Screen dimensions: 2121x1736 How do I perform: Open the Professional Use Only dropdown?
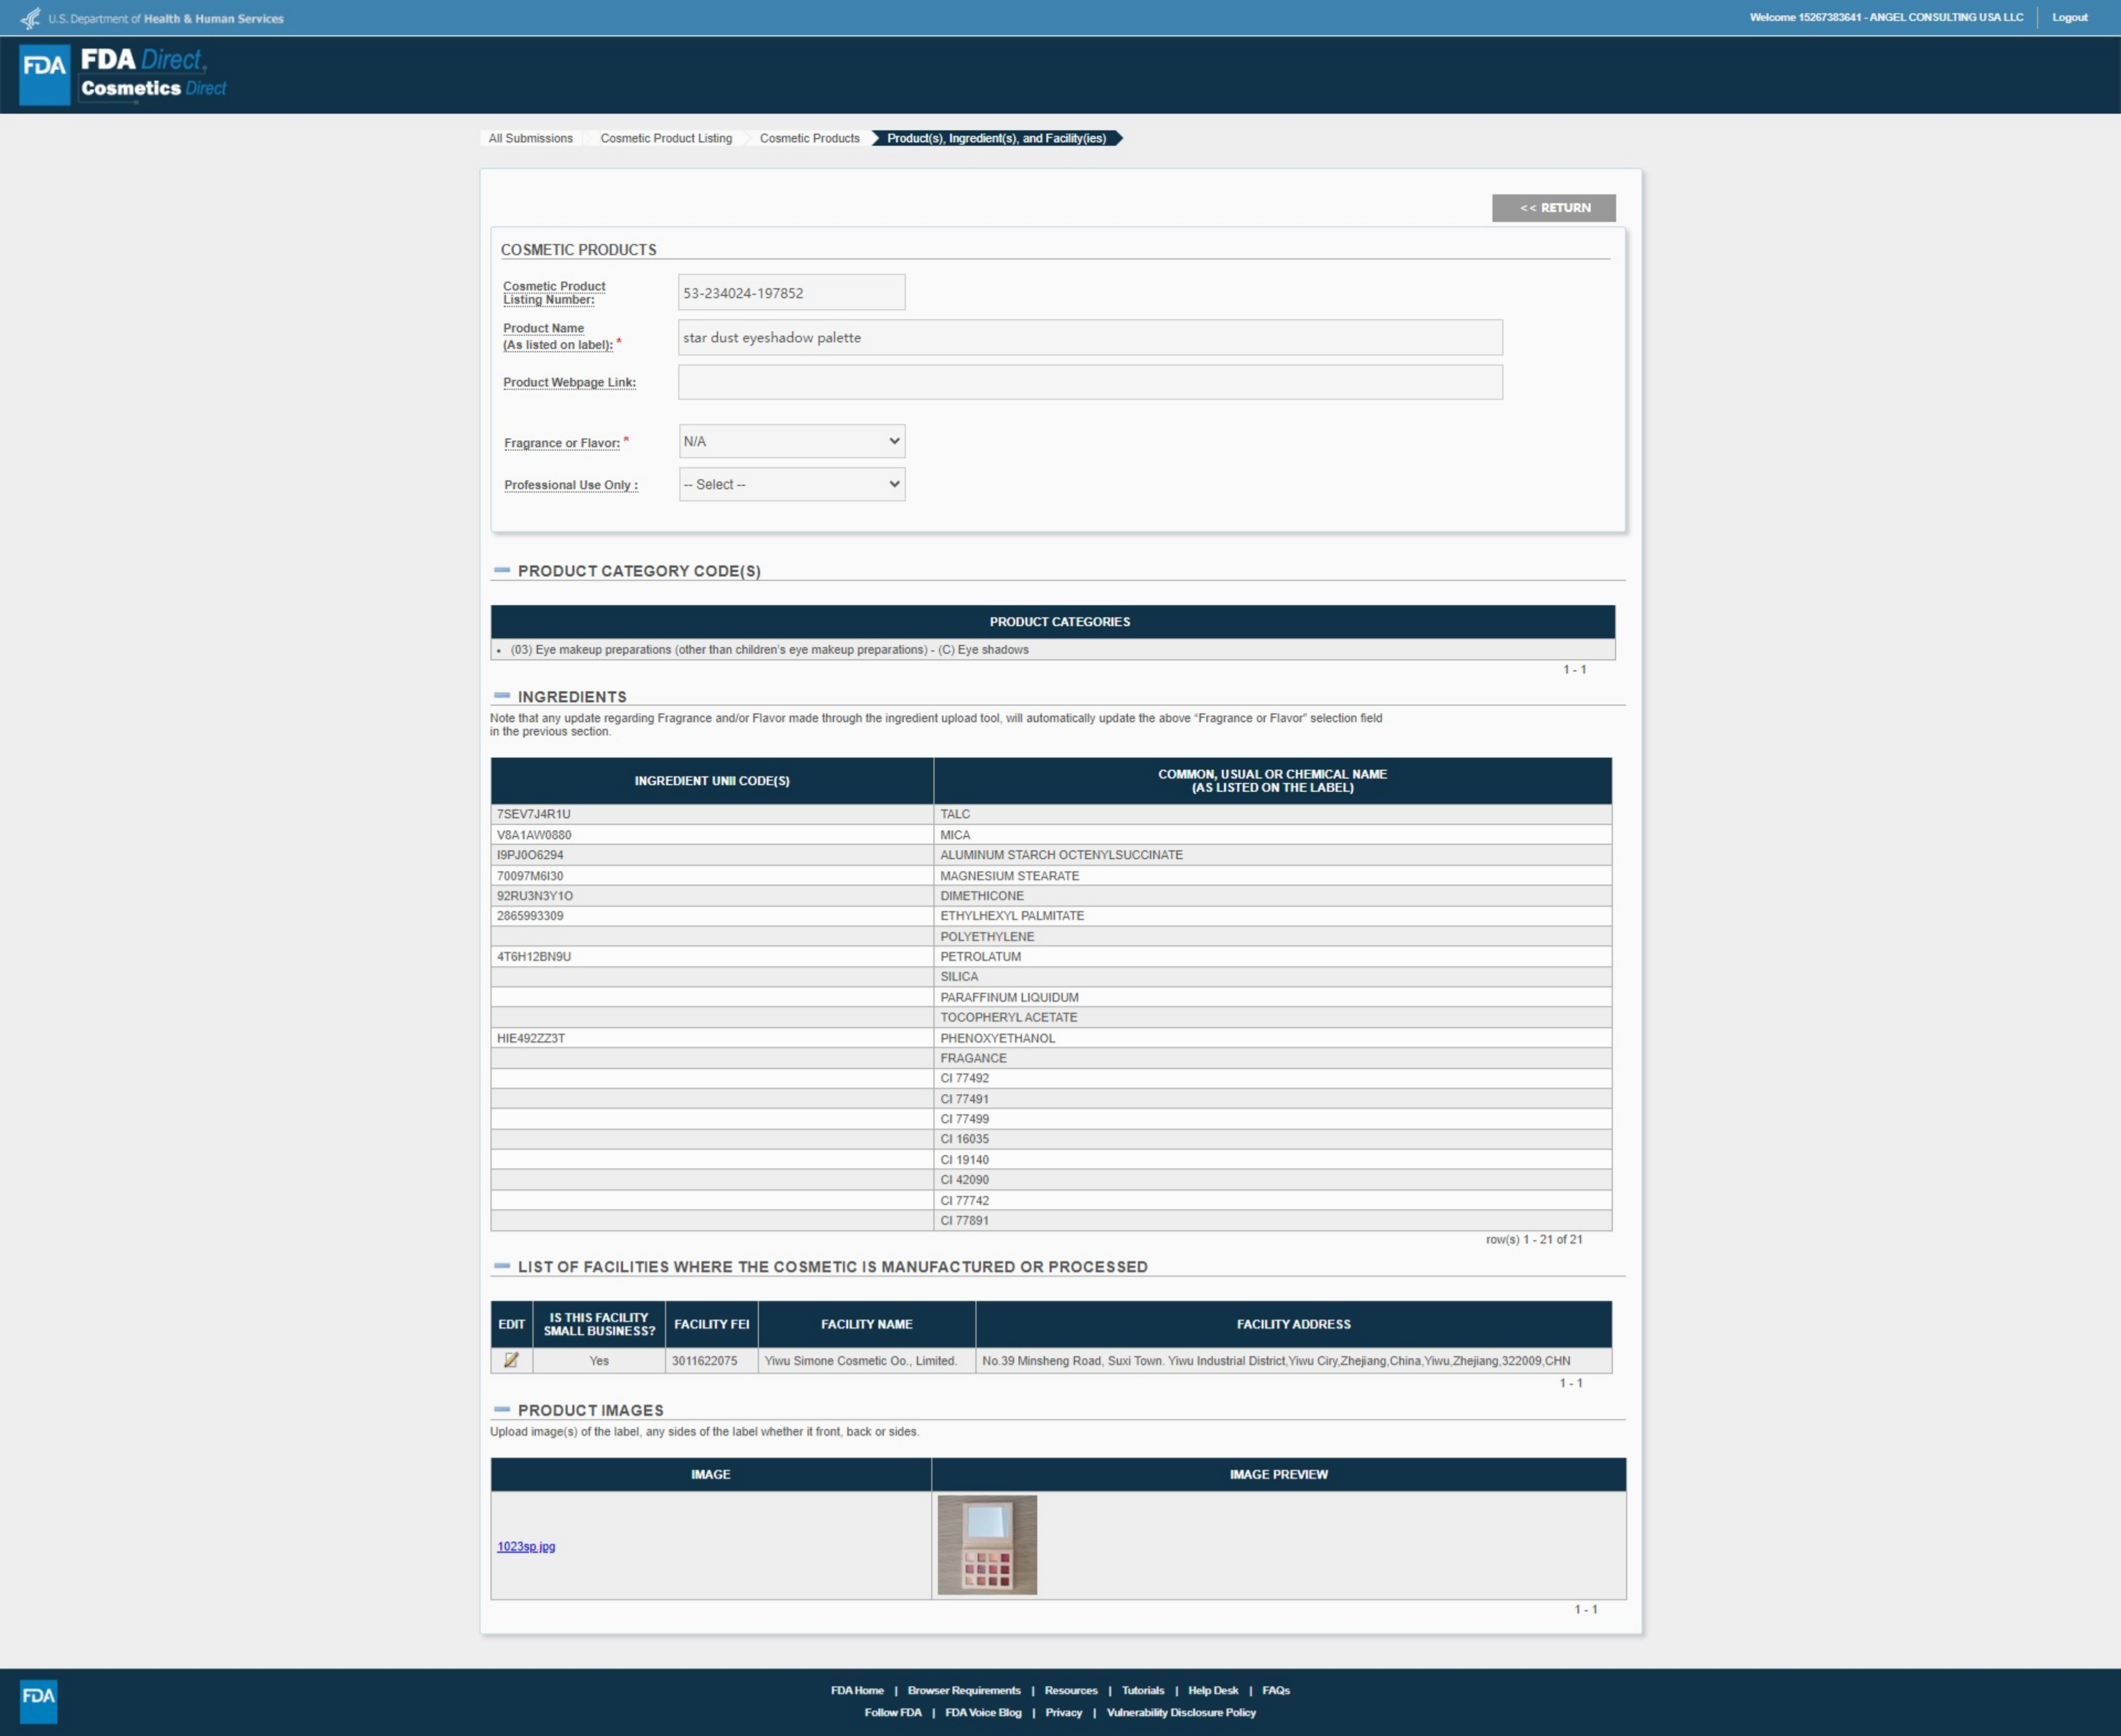click(x=792, y=484)
